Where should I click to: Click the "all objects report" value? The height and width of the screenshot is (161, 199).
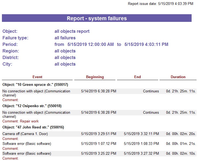[72, 31]
